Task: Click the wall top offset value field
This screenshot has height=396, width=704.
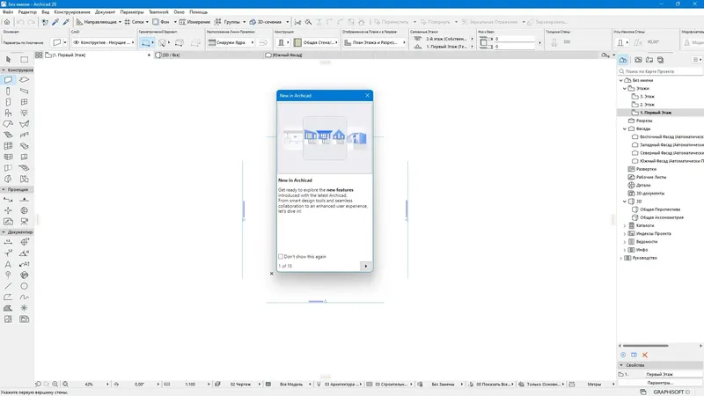Action: coord(516,39)
